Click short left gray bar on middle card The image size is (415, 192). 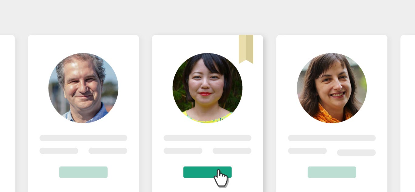click(x=183, y=151)
